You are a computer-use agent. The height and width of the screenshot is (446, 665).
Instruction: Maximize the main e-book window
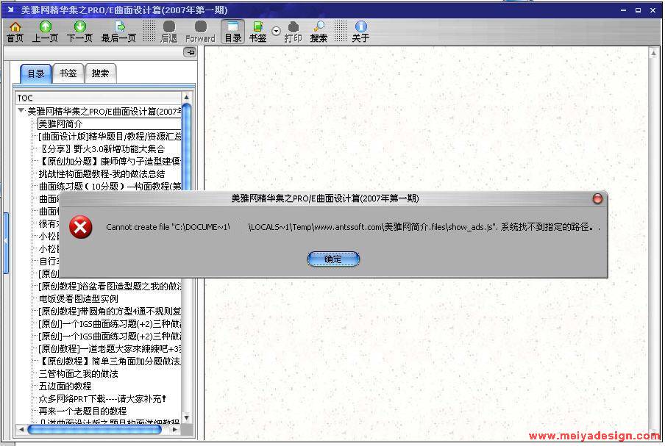[x=638, y=10]
